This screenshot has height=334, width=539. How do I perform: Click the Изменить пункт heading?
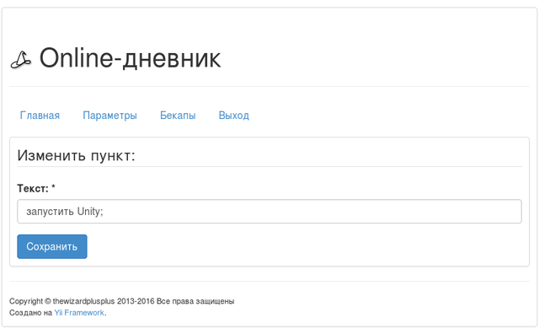76,155
